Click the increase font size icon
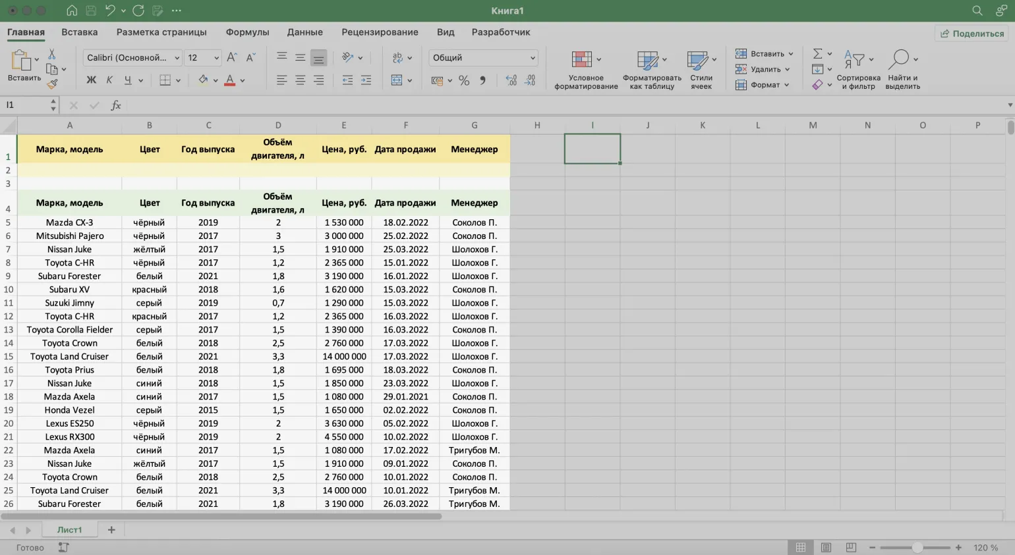This screenshot has height=555, width=1015. tap(231, 58)
